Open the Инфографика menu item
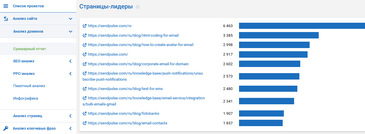The image size is (365, 134). [25, 98]
